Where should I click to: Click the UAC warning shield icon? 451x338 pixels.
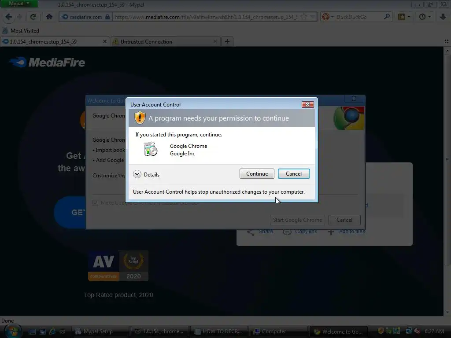pyautogui.click(x=140, y=118)
